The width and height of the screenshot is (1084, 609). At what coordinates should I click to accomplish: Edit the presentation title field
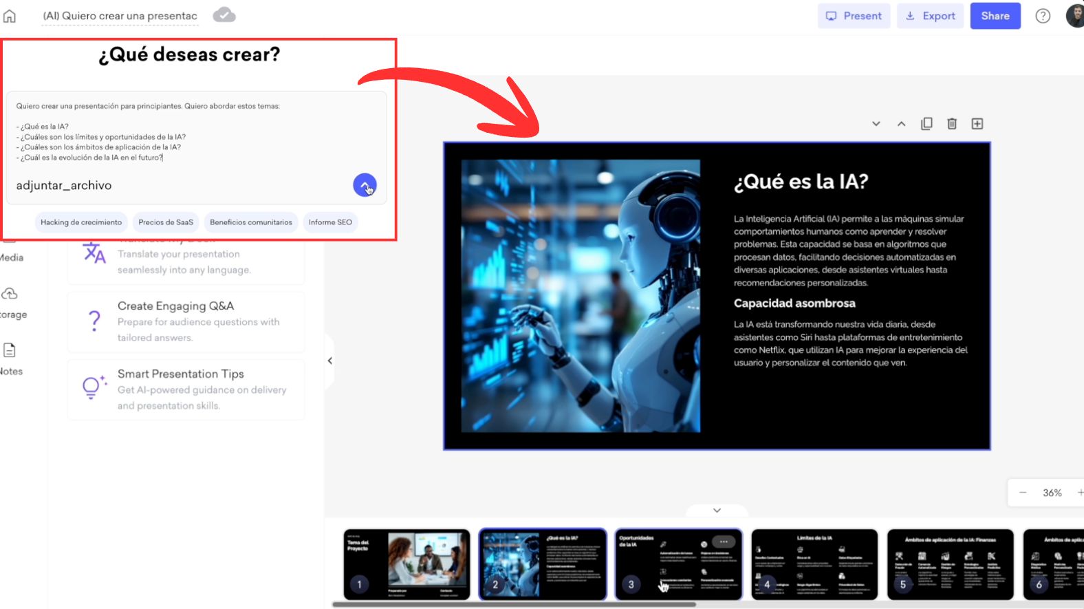120,16
